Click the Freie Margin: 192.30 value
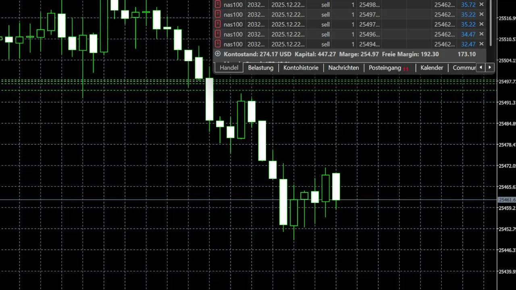 point(410,54)
